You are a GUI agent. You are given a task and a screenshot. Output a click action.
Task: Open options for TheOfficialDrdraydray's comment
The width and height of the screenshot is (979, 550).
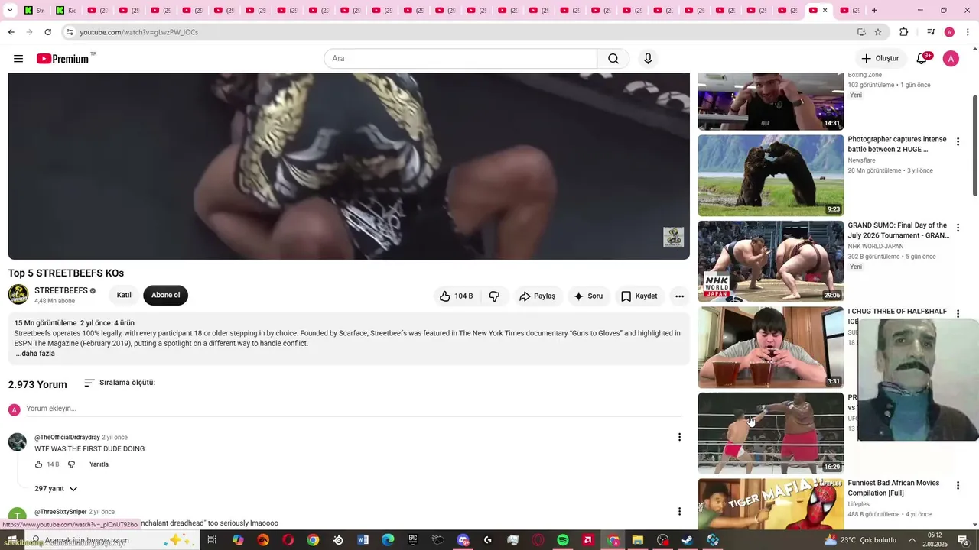click(x=679, y=437)
